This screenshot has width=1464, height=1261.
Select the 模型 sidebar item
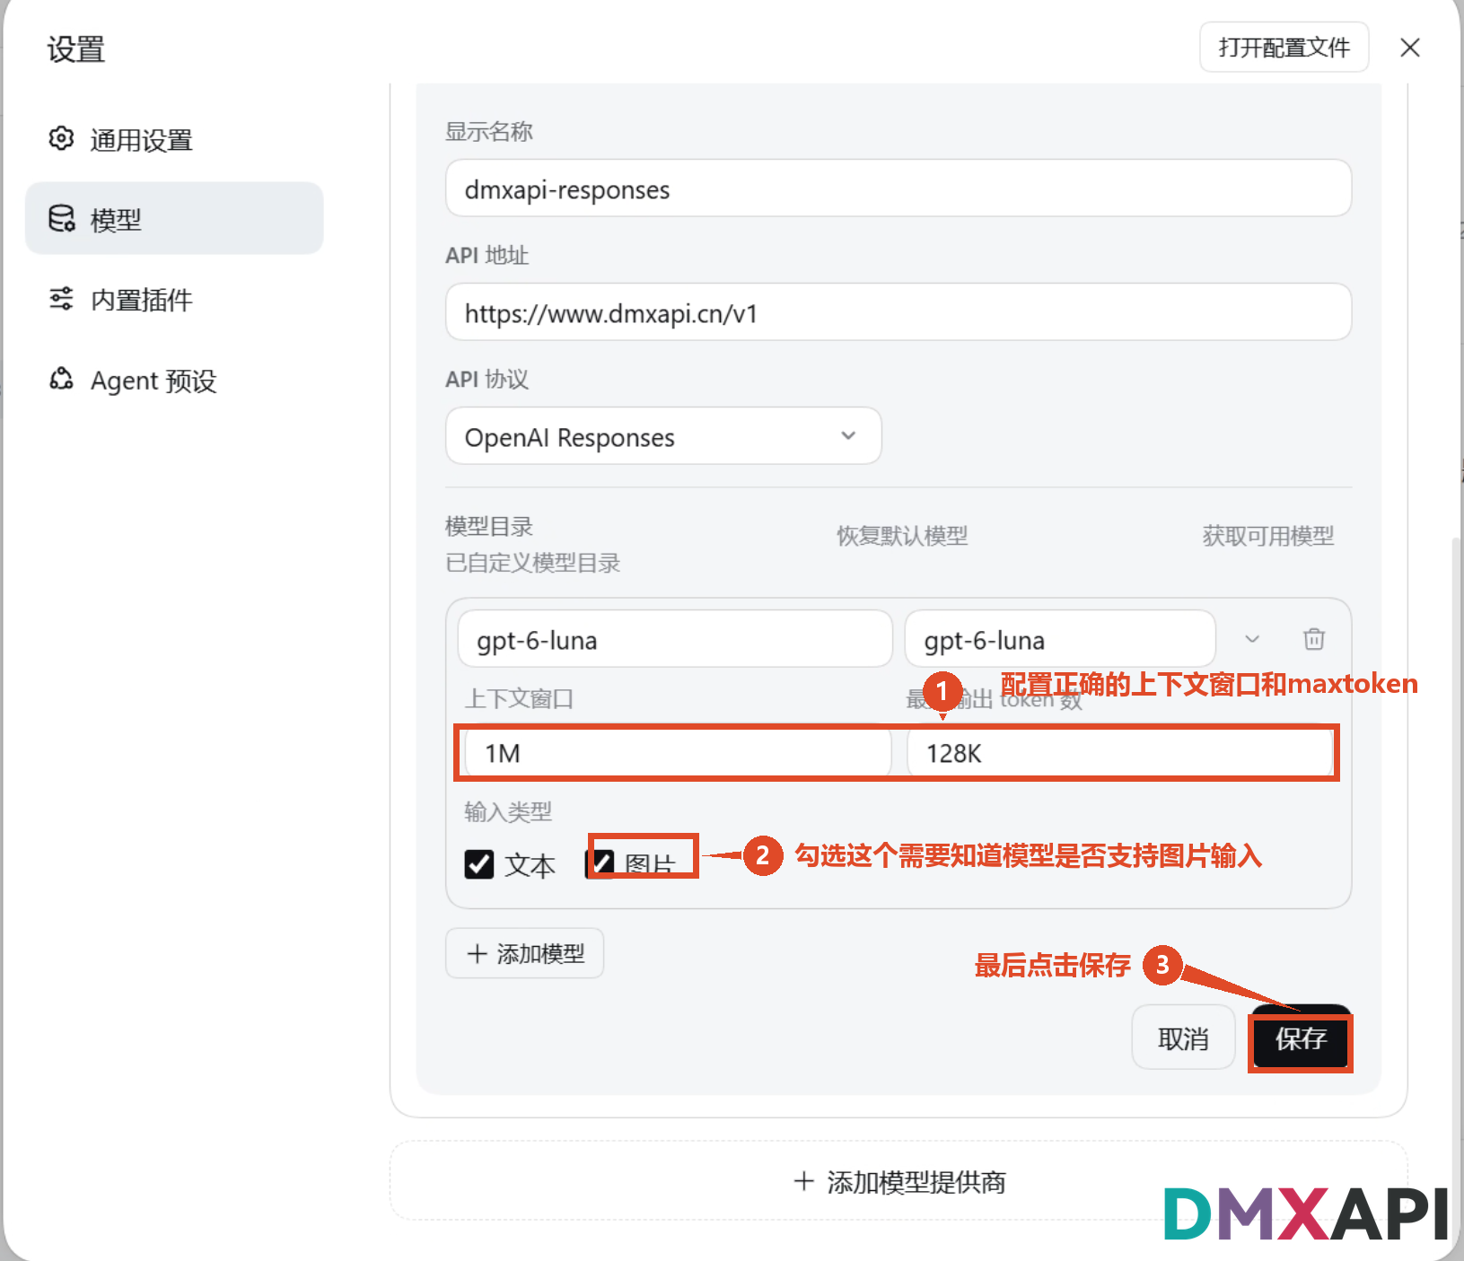[174, 219]
